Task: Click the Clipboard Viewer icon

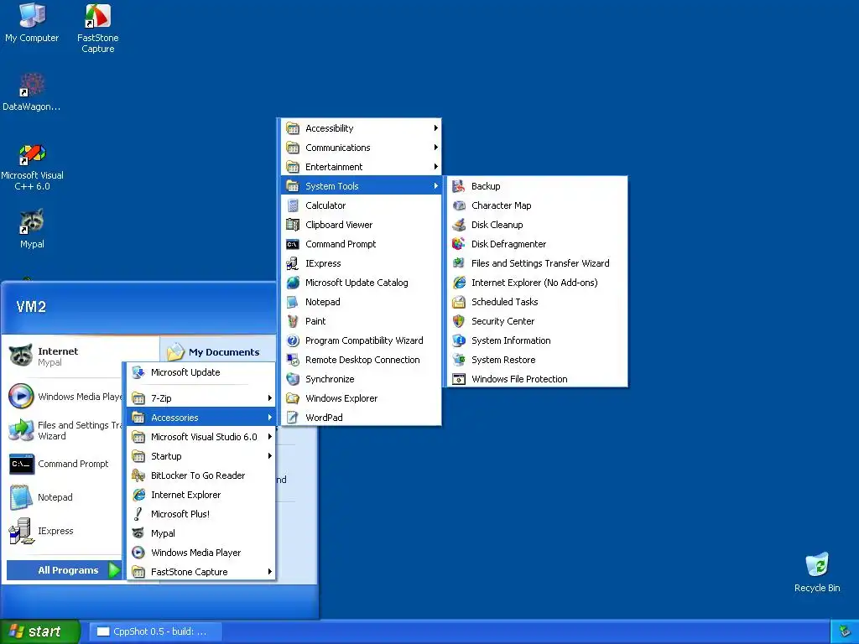Action: [x=293, y=225]
